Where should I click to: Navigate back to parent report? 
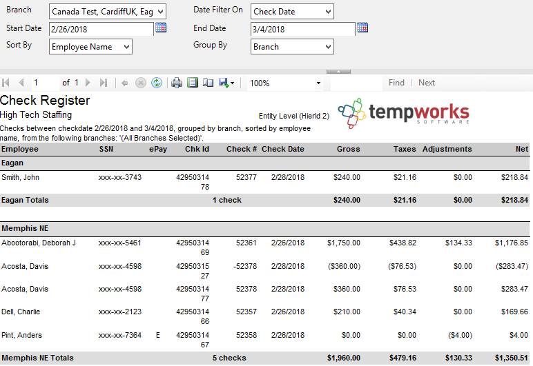point(125,83)
